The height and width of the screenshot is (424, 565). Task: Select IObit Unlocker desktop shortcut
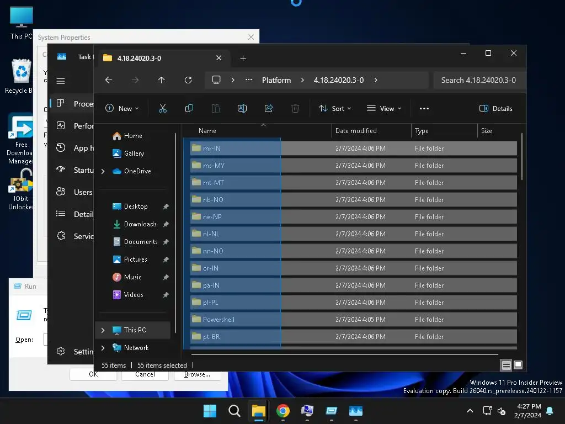coord(21,190)
